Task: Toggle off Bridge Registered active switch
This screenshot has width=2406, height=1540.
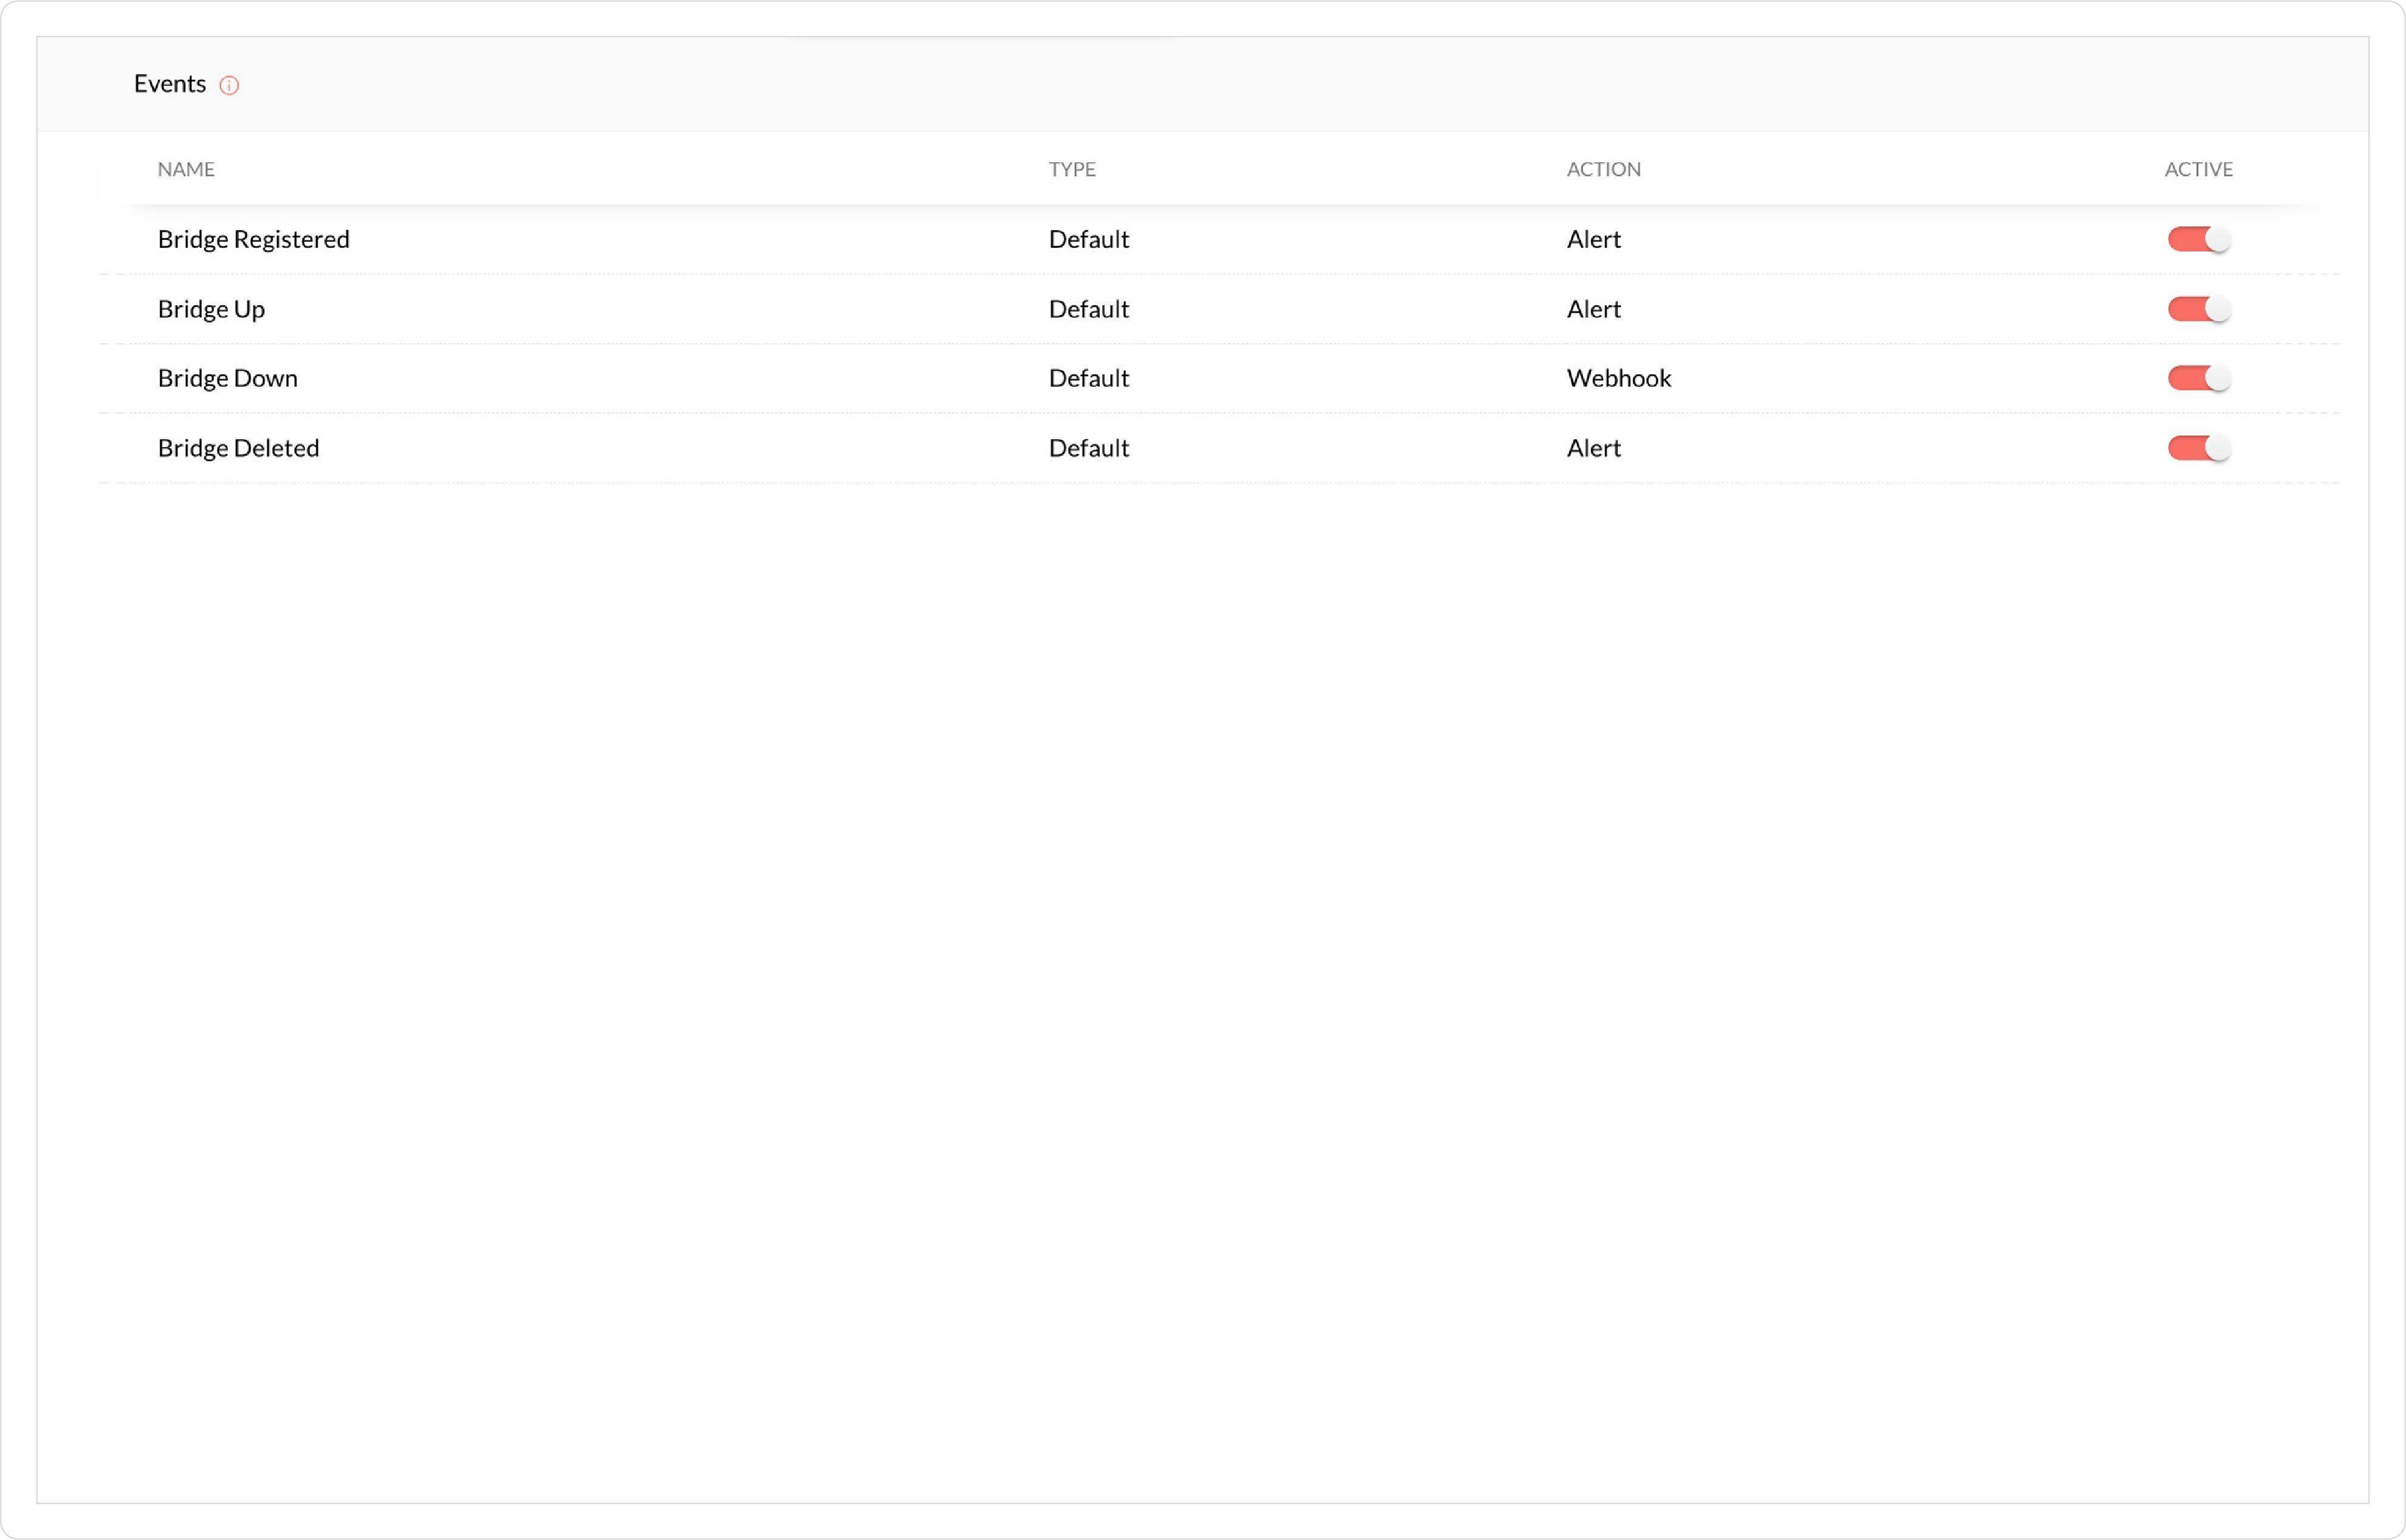Action: click(x=2198, y=239)
